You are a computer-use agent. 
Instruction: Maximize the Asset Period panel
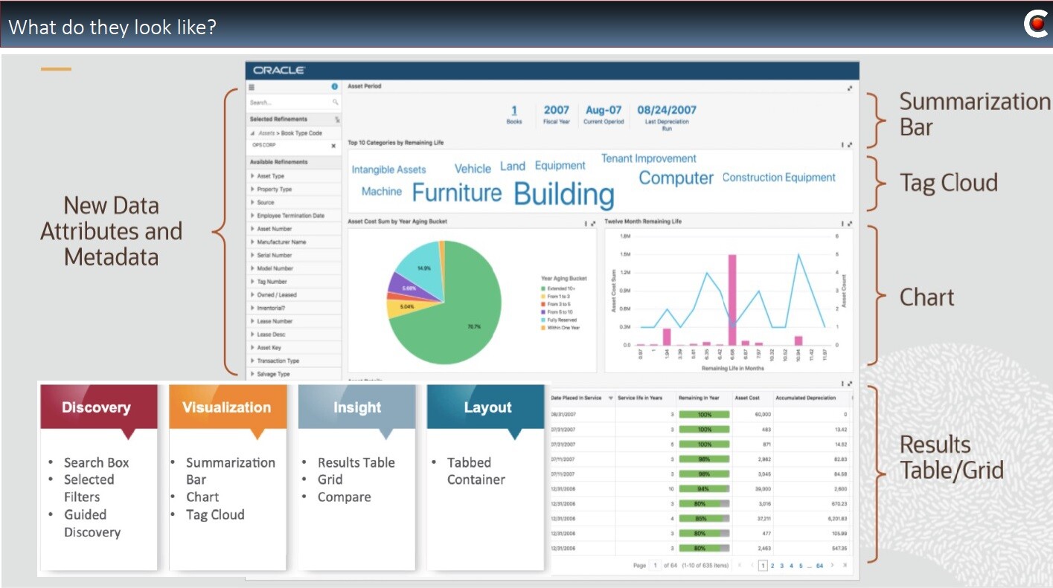coord(849,88)
